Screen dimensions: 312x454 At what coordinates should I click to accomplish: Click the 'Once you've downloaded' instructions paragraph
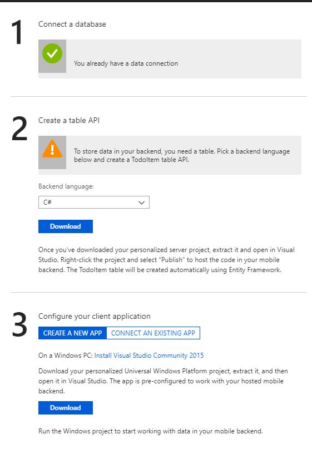166,260
